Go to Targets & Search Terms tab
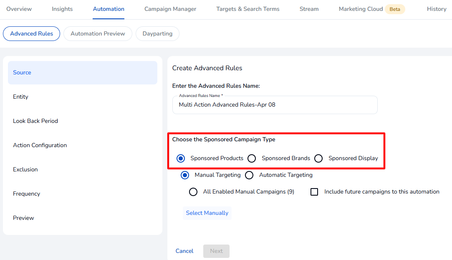 (x=248, y=9)
